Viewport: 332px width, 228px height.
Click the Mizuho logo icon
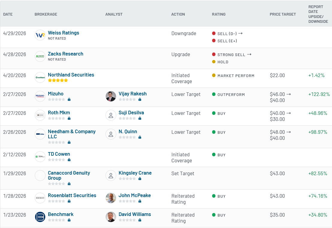pyautogui.click(x=40, y=96)
